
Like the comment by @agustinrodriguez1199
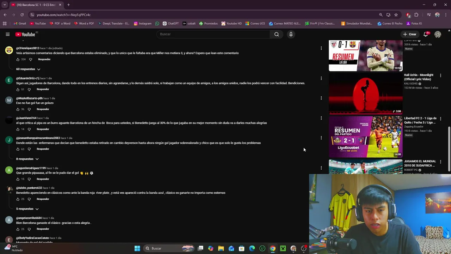tap(18, 179)
